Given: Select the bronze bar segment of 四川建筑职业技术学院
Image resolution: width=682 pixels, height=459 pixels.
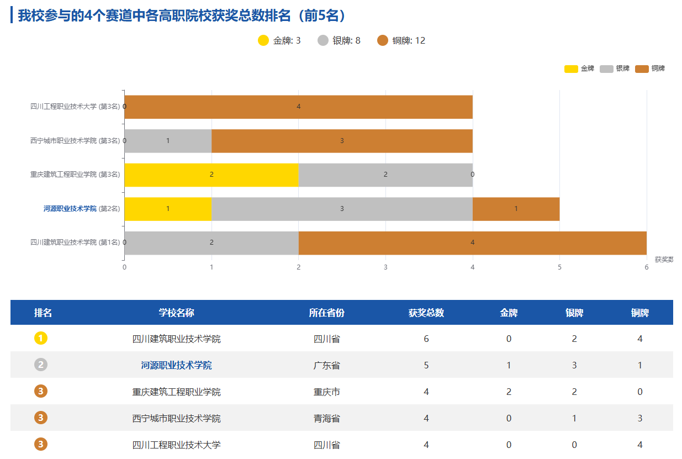Looking at the screenshot, I should click(472, 242).
